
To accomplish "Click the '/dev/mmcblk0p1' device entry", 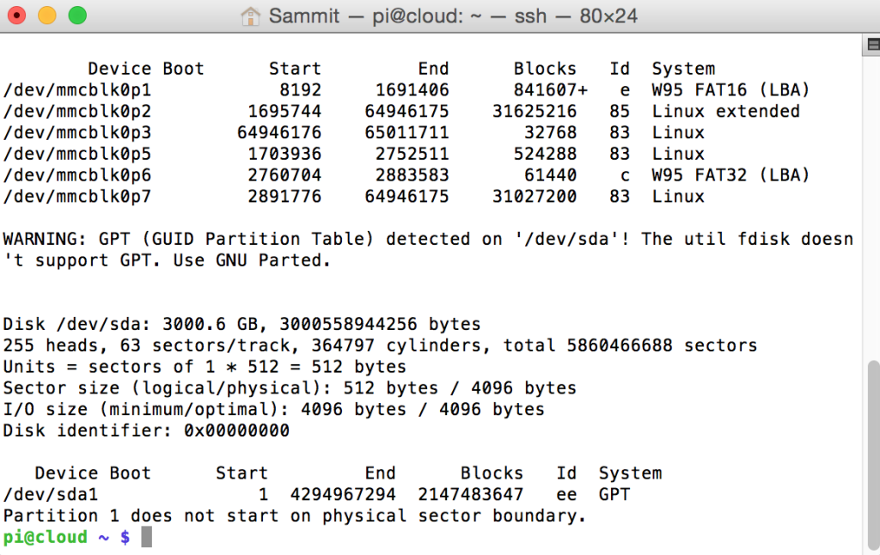I will click(76, 90).
